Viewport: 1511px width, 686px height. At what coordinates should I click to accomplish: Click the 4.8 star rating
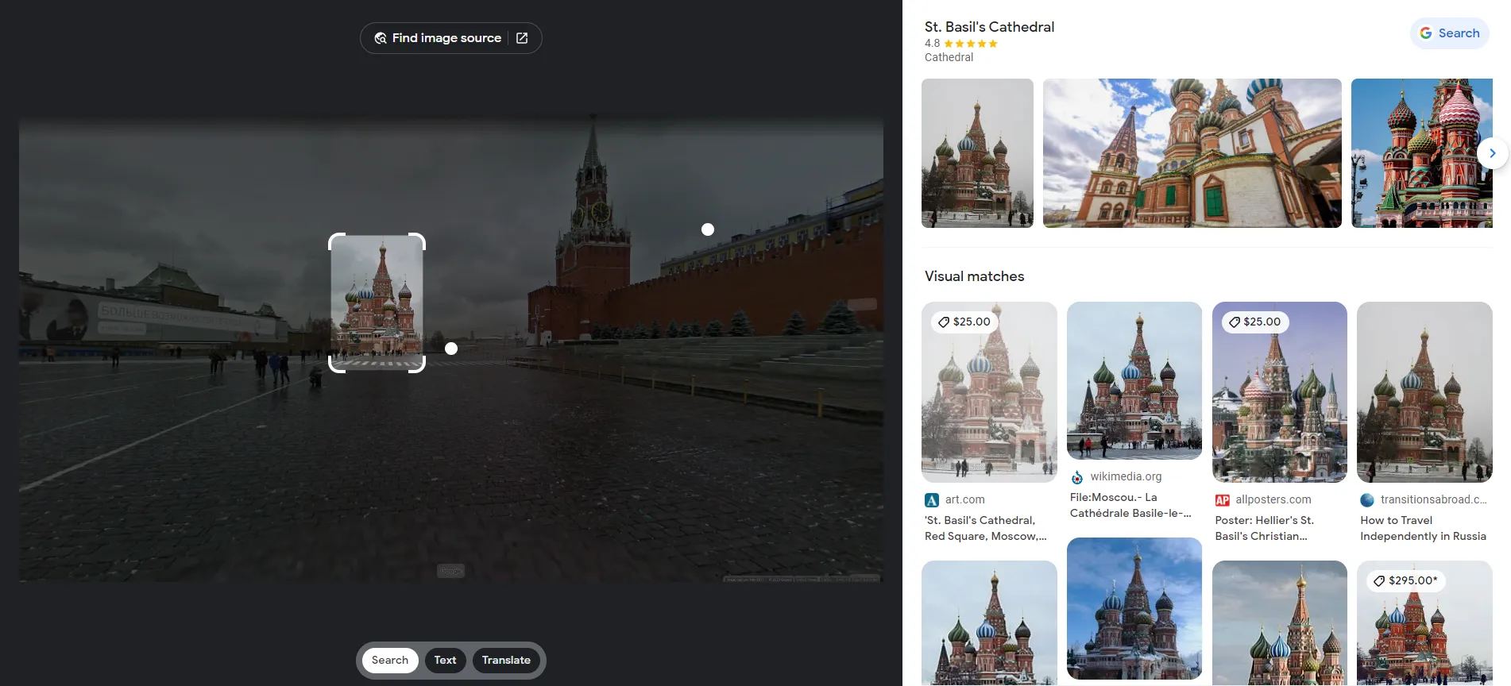(960, 44)
